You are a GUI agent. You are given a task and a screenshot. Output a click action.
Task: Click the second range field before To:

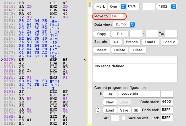tap(152, 34)
